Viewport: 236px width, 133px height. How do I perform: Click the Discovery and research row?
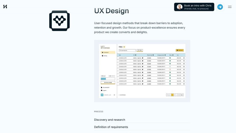coord(142,120)
